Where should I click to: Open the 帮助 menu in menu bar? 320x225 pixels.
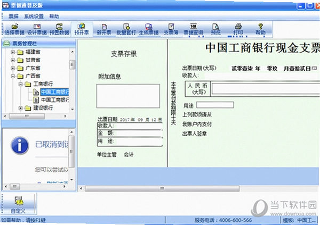pyautogui.click(x=54, y=16)
